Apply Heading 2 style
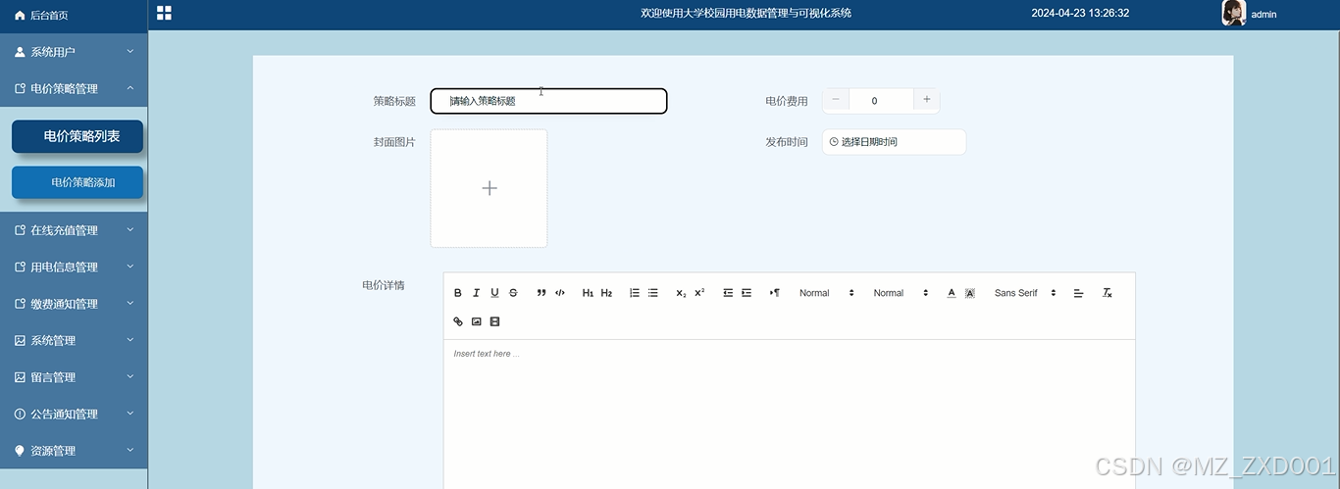 point(606,293)
